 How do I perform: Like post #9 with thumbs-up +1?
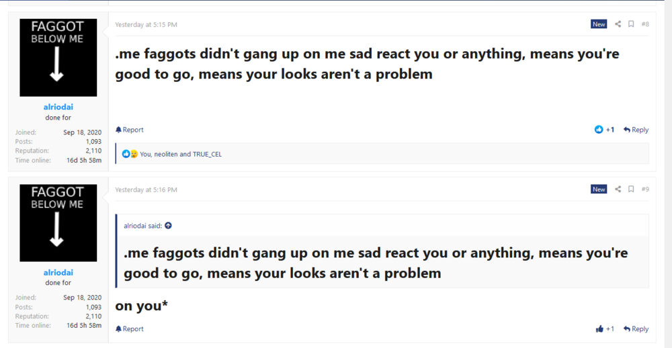coord(605,329)
